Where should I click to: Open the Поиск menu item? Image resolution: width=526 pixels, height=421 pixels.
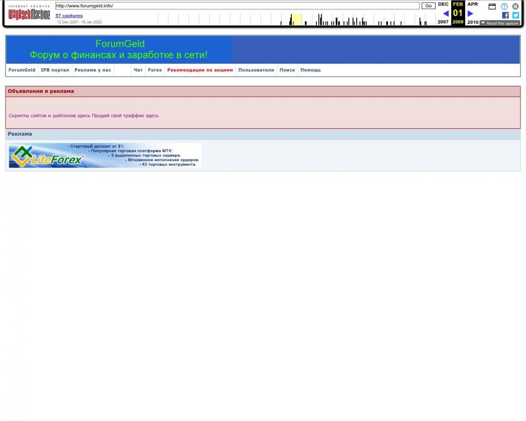click(287, 70)
